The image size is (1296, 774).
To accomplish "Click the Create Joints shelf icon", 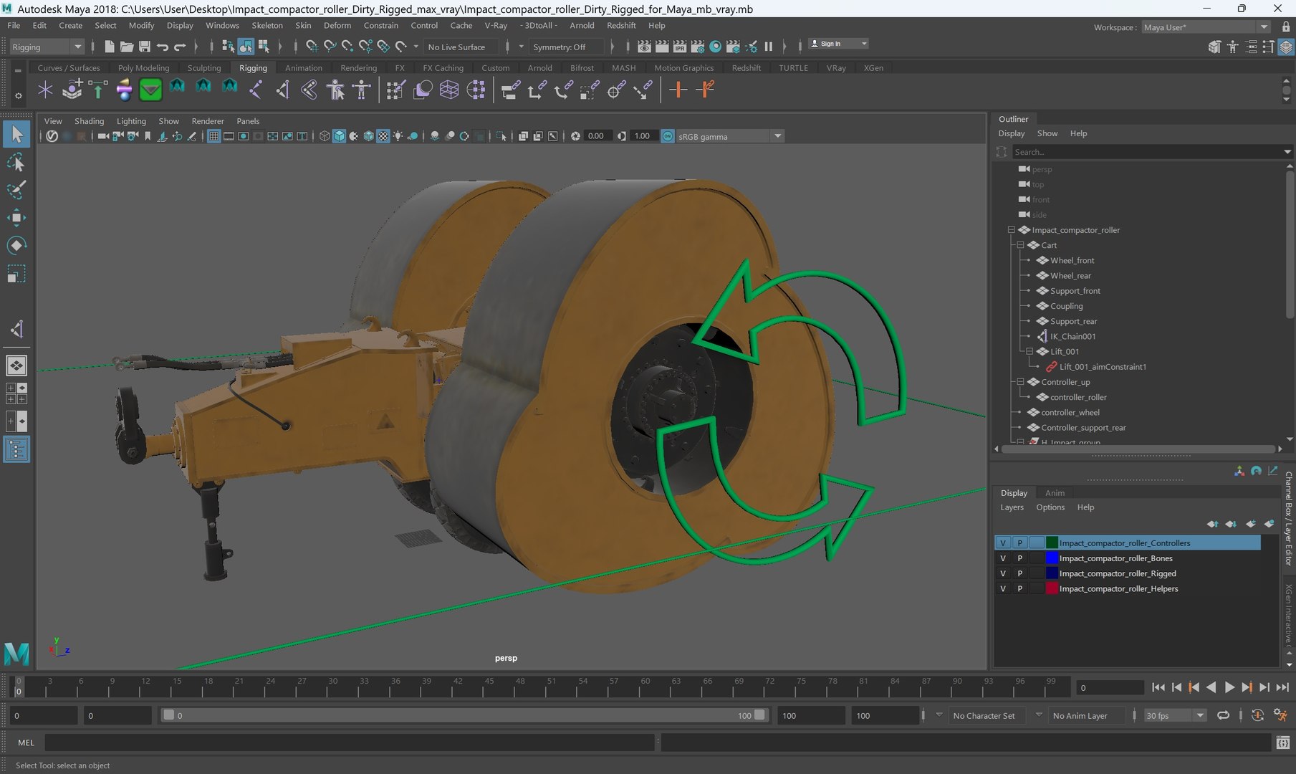I will tap(256, 90).
